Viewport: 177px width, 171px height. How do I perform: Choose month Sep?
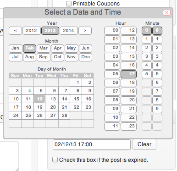[x=44, y=57]
